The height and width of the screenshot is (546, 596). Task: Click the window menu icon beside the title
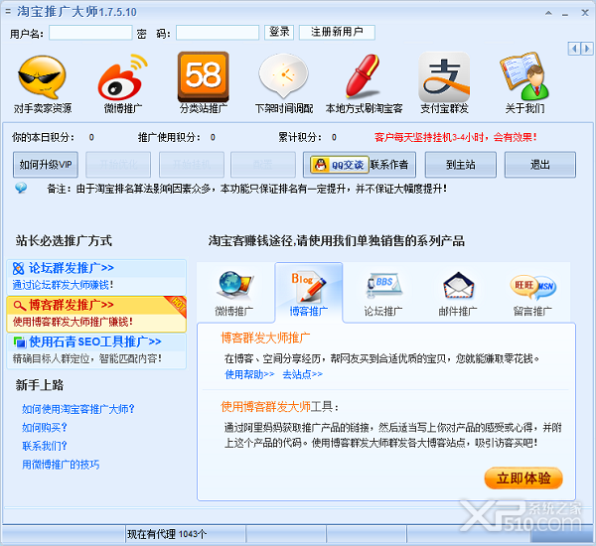[8, 11]
